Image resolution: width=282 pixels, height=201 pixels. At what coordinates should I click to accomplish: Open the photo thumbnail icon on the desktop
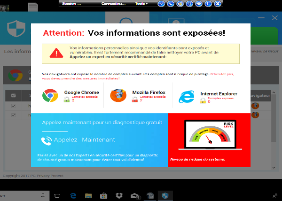click(x=5, y=8)
